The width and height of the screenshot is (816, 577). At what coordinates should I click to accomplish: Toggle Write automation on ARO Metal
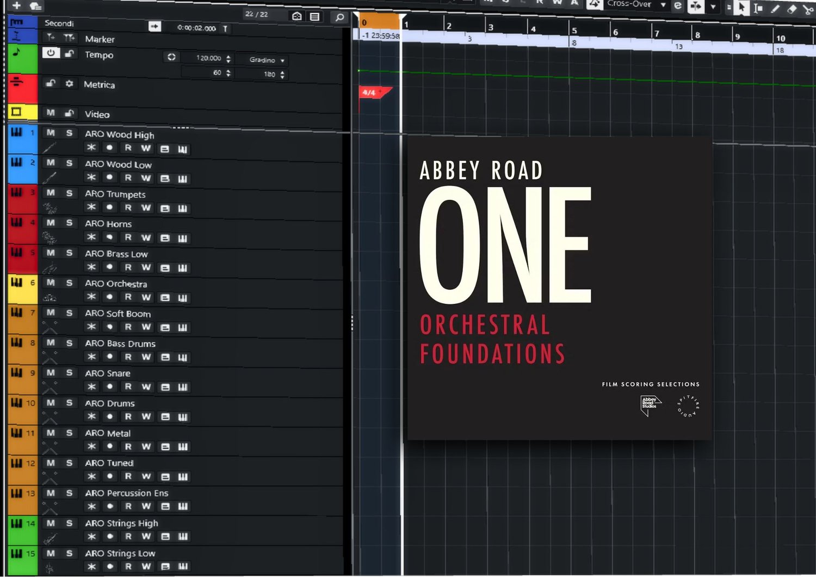(x=146, y=447)
